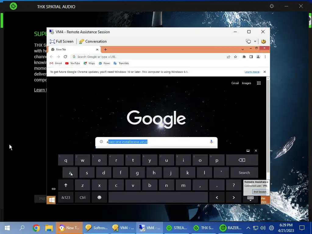Screen dimensions: 312x234
Task: Toggle Chrome side panel icon
Action: click(x=251, y=57)
